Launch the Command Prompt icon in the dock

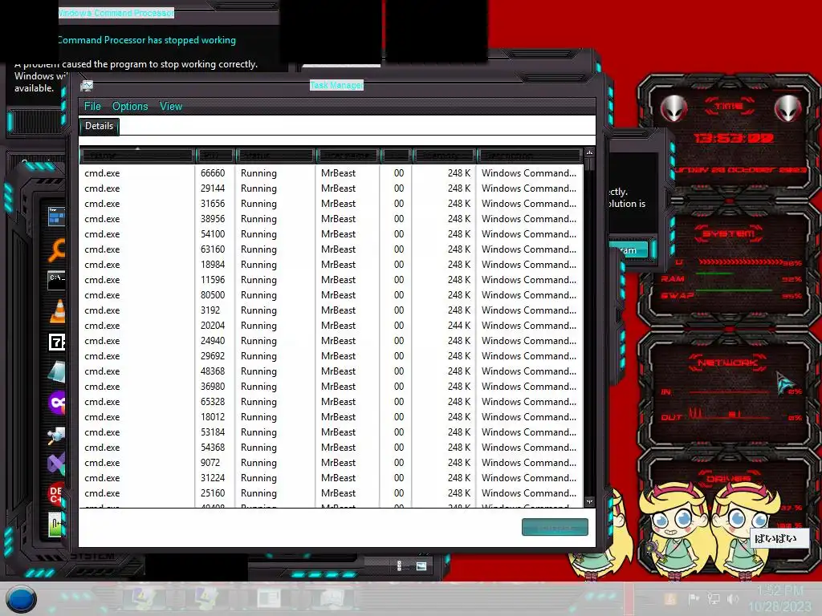click(x=57, y=280)
